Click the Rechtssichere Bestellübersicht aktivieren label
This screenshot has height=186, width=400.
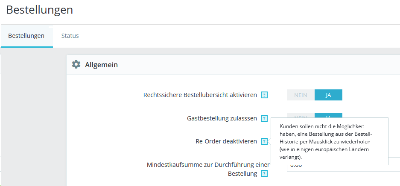pyautogui.click(x=200, y=95)
